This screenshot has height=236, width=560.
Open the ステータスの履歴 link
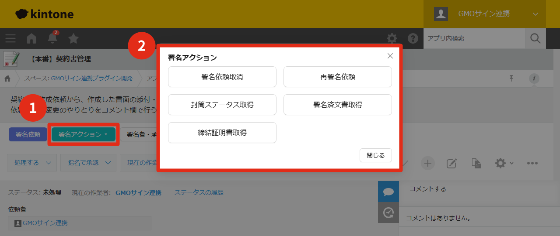tap(199, 192)
